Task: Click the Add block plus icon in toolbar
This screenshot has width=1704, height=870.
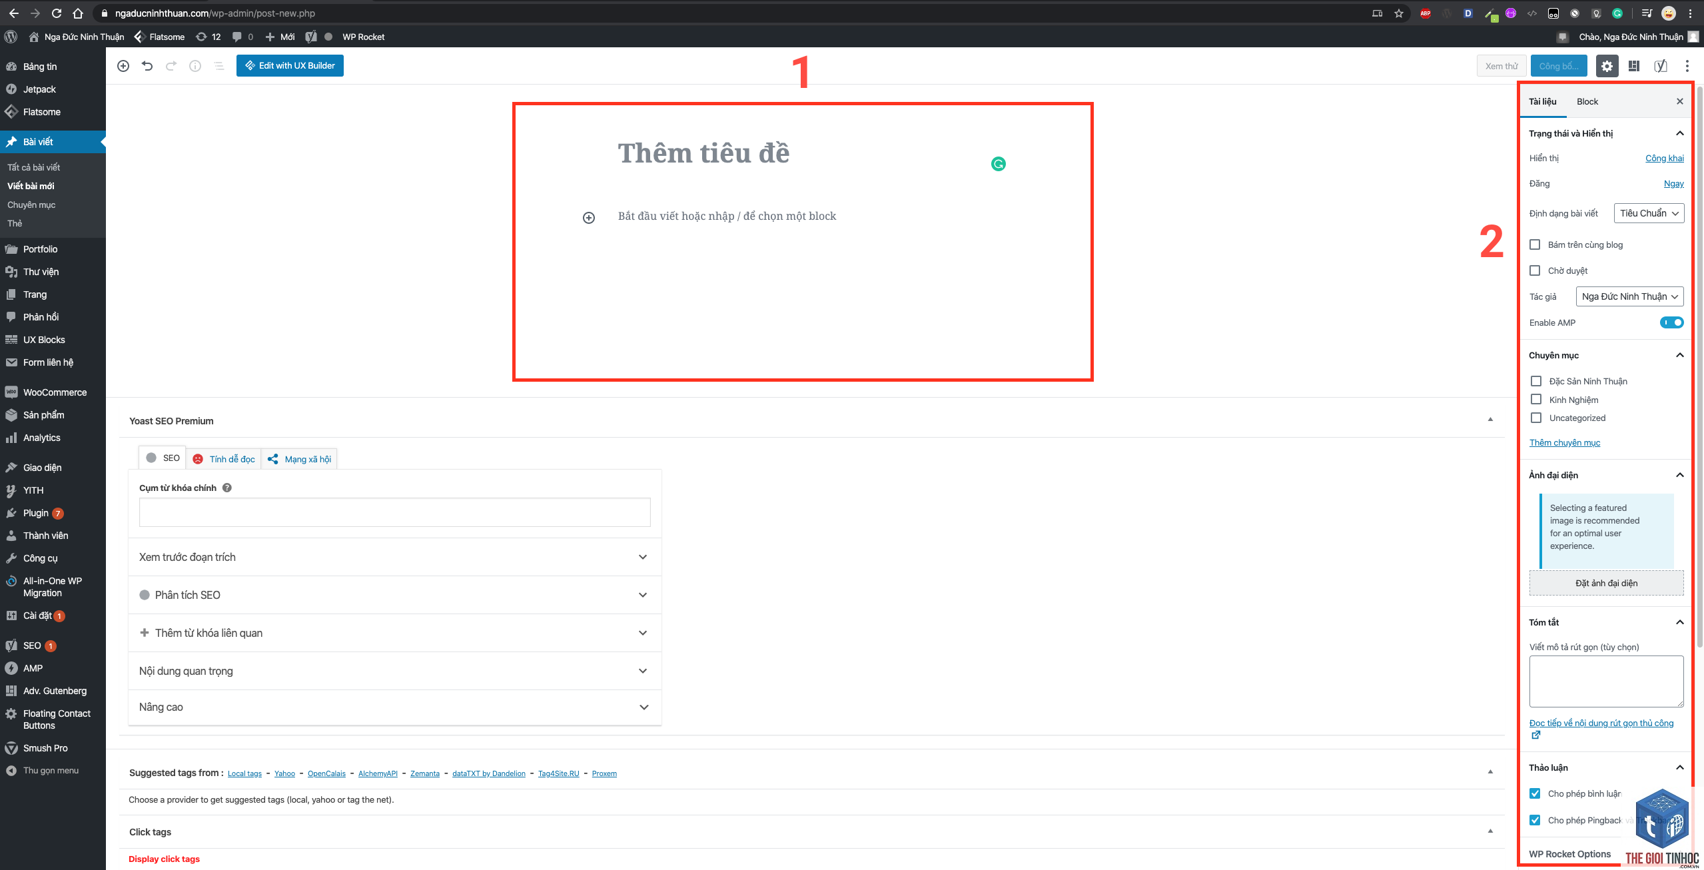Action: click(x=123, y=66)
